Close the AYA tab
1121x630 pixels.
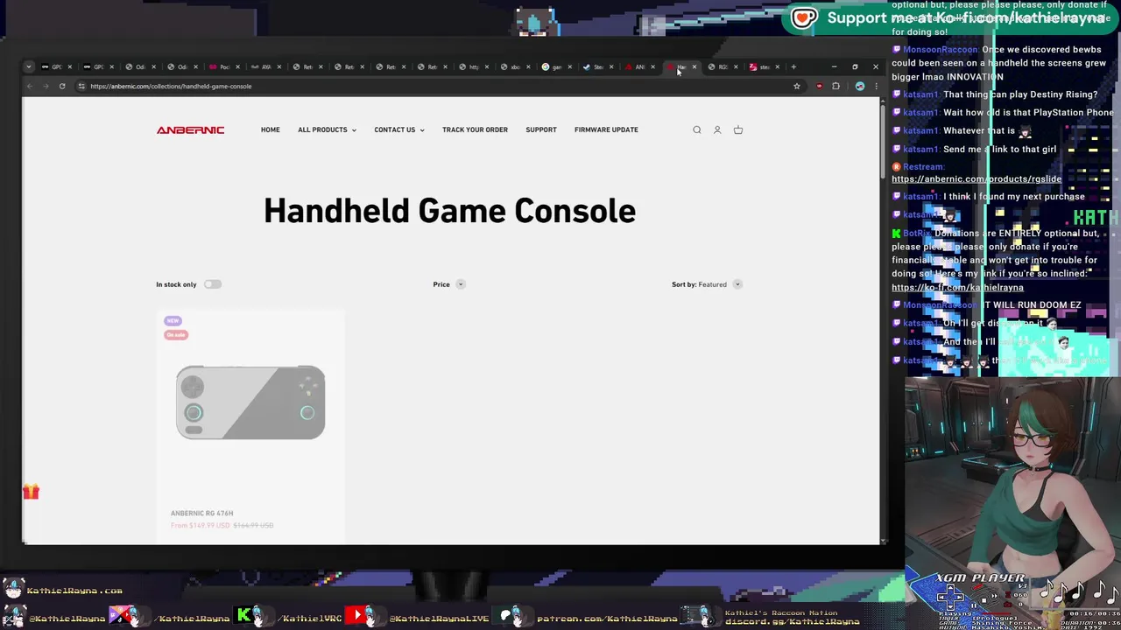pyautogui.click(x=278, y=66)
